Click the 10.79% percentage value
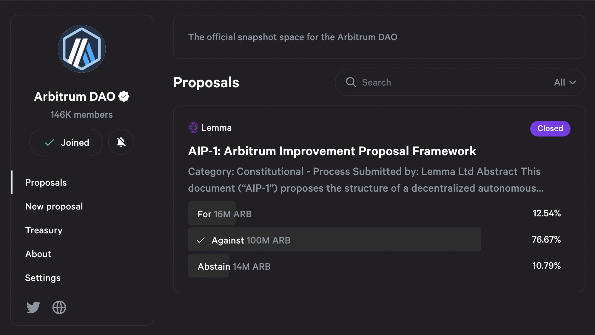The height and width of the screenshot is (335, 595). point(546,266)
